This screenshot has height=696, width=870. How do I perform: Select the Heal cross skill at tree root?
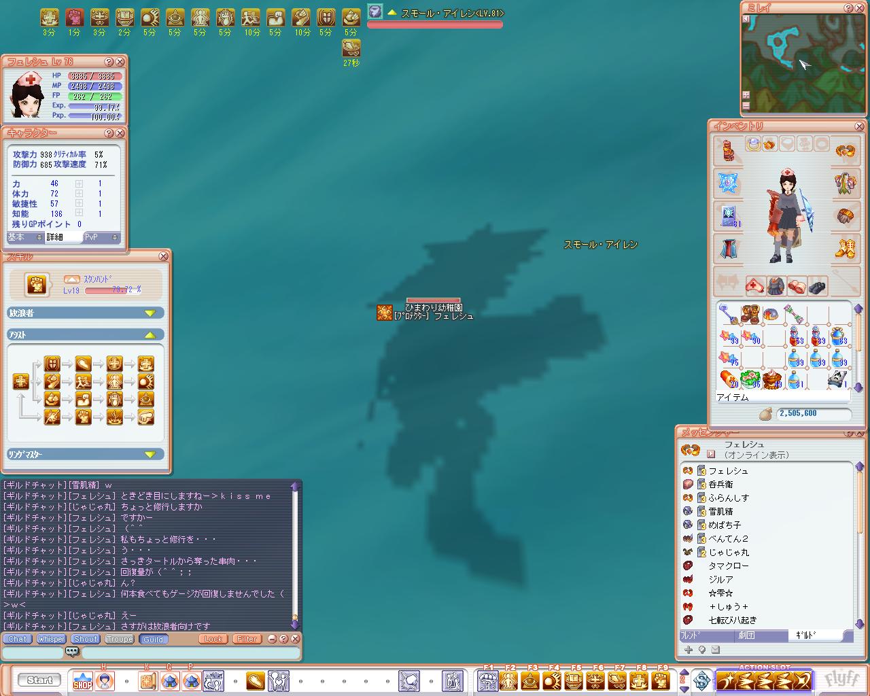pyautogui.click(x=21, y=381)
